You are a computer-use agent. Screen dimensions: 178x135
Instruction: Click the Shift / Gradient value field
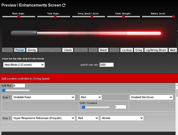[120, 107]
